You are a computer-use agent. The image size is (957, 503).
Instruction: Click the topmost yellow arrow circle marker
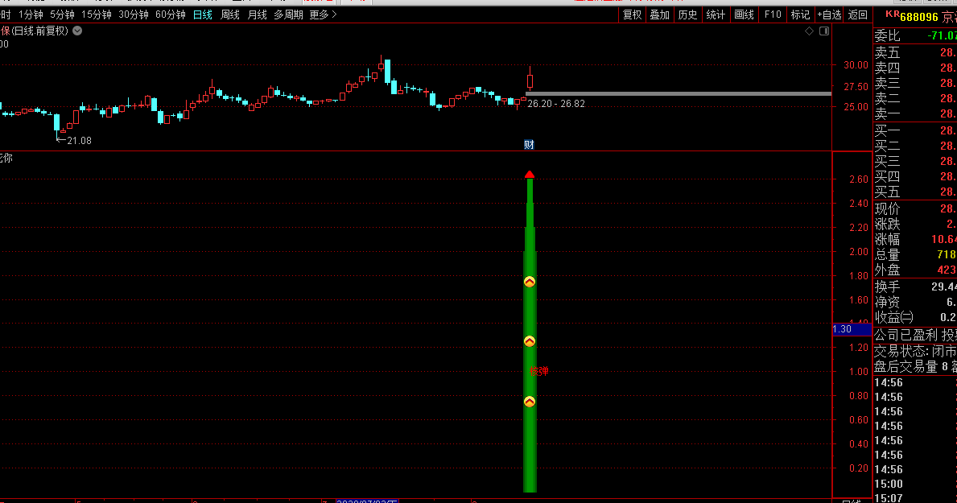[530, 282]
